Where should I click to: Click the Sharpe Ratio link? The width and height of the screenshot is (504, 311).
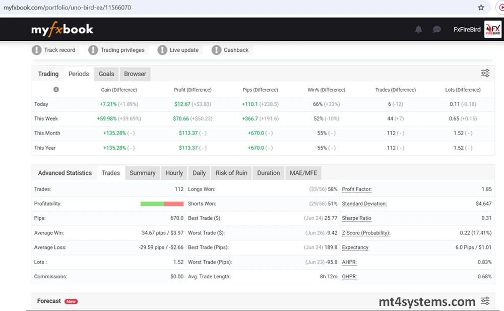(x=356, y=218)
